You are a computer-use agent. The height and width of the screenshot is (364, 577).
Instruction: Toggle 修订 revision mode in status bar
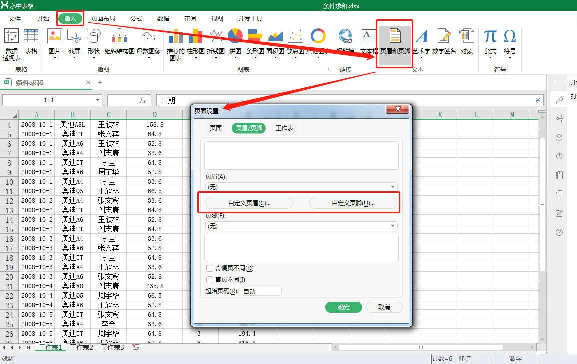pyautogui.click(x=464, y=358)
